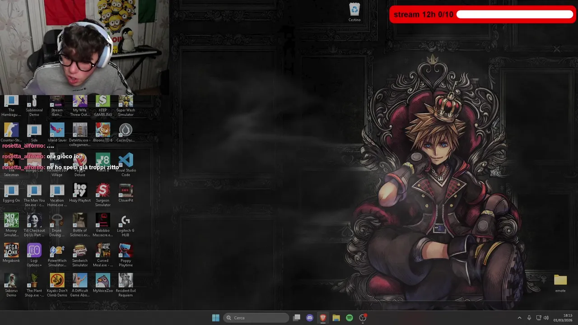The height and width of the screenshot is (325, 578).
Task: Select the Logitech G HUB shortcut
Action: pos(126,225)
